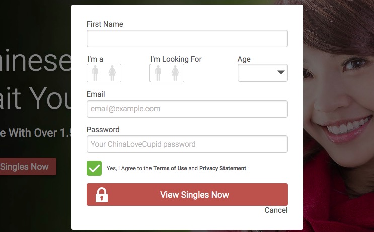Viewport: 374px width, 232px height.
Task: Click the I'm Looking For label
Action: click(x=176, y=59)
